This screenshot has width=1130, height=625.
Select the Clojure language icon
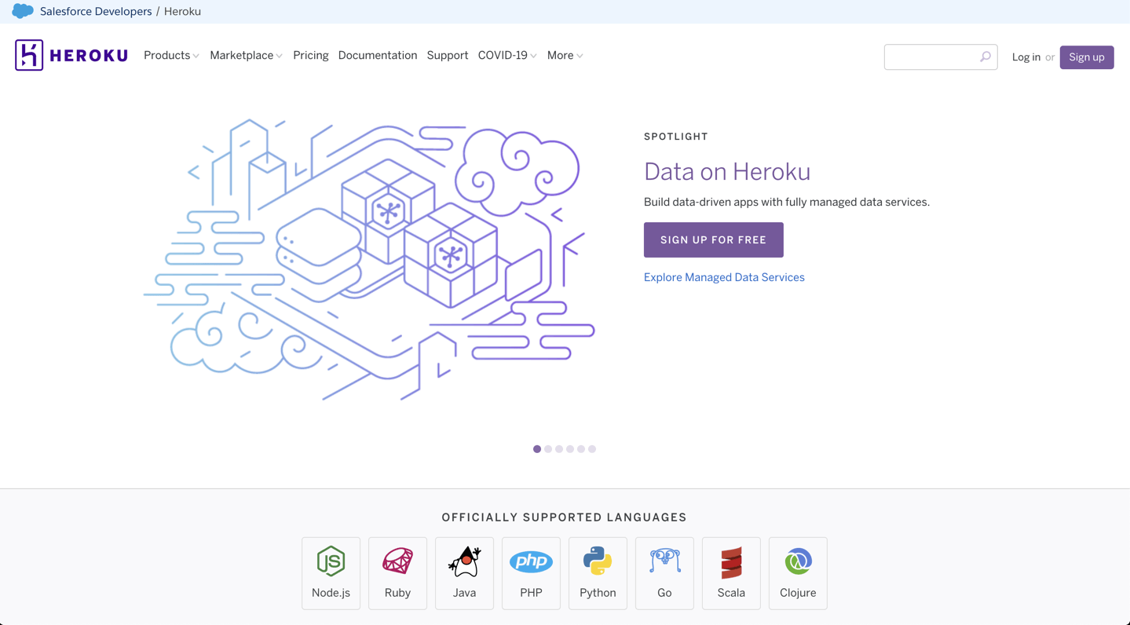point(798,561)
